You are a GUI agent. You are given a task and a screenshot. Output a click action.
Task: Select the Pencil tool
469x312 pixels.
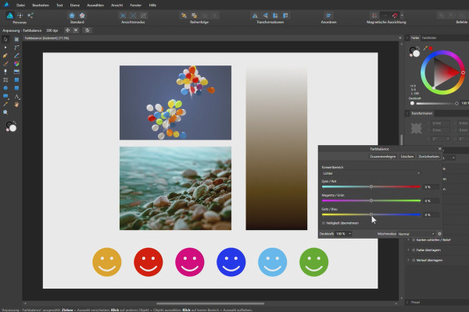16,55
